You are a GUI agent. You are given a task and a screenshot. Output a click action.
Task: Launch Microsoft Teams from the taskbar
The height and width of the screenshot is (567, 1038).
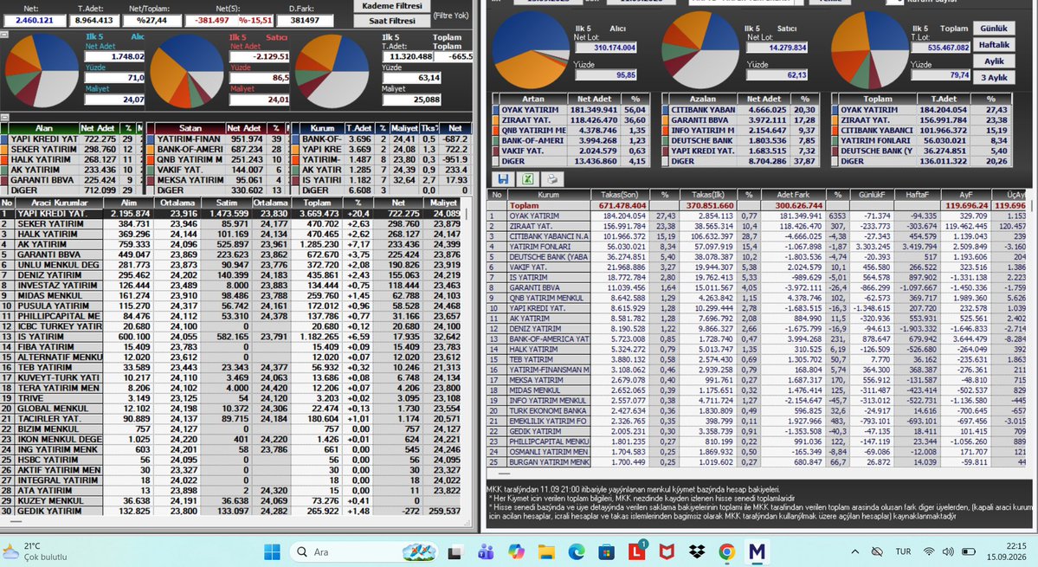(x=486, y=551)
